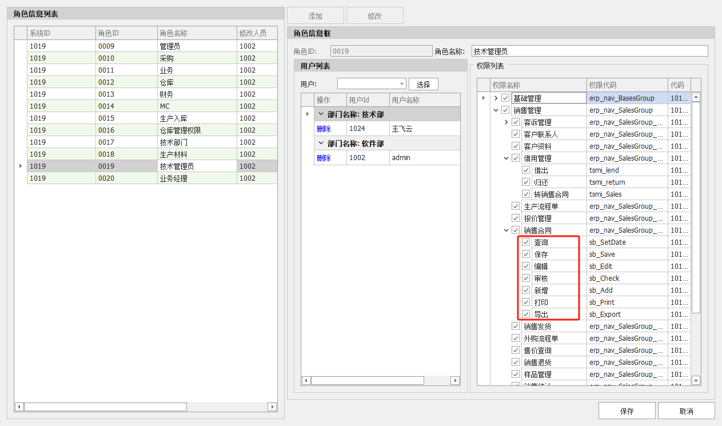Click the 保存 button at bottom right
The width and height of the screenshot is (722, 426).
coord(627,411)
